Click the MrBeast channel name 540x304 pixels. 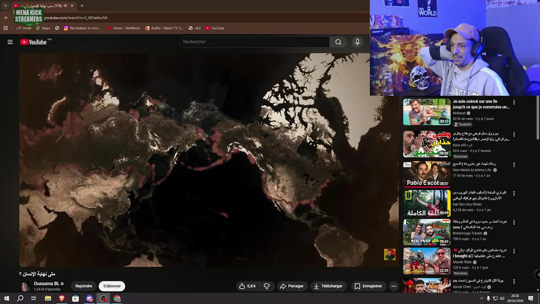point(459,113)
